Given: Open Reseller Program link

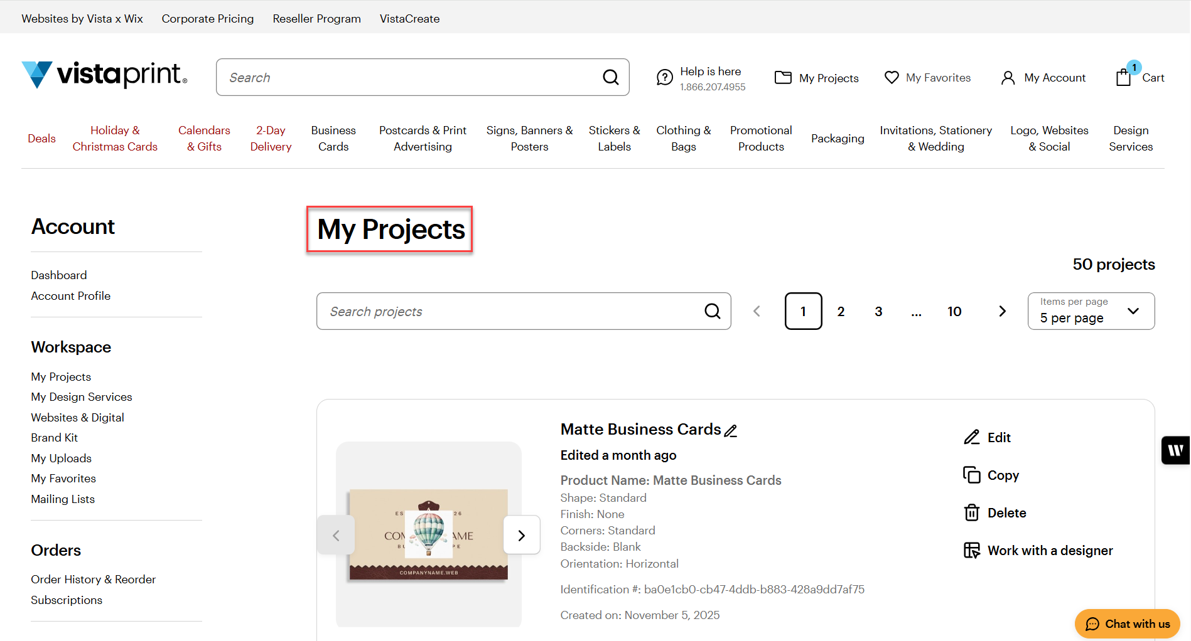Looking at the screenshot, I should pyautogui.click(x=316, y=19).
